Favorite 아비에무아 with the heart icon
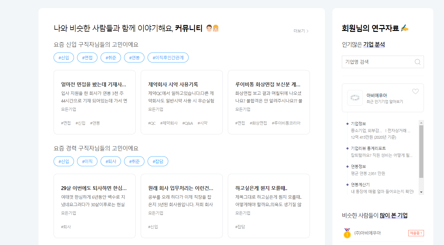This screenshot has height=245, width=444. click(x=415, y=91)
